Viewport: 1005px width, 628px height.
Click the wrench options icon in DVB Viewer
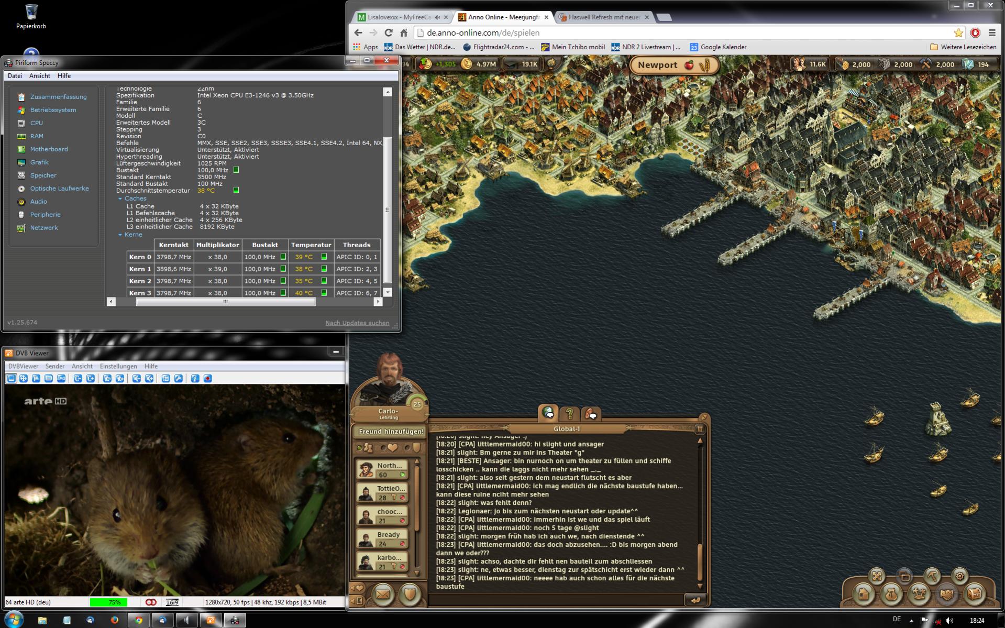point(179,378)
